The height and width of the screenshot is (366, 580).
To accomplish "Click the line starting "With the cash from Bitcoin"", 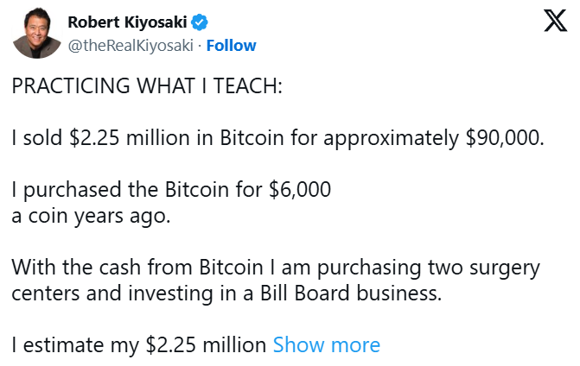I will tap(275, 268).
